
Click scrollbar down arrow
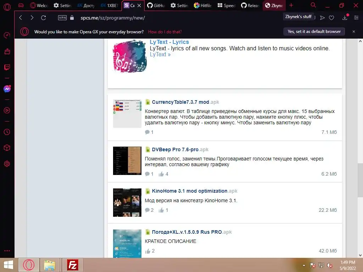[360, 255]
